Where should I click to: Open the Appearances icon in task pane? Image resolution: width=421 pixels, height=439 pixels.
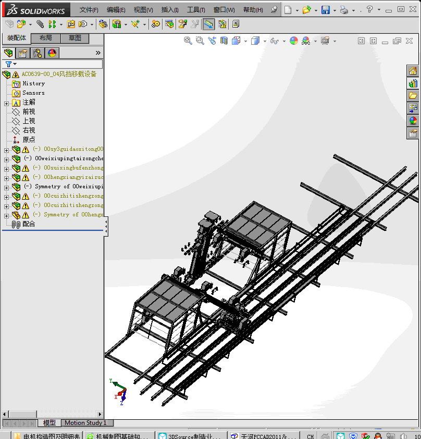413,121
